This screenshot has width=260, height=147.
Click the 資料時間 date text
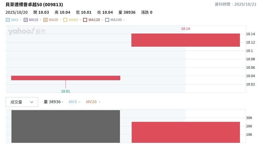pyautogui.click(x=235, y=4)
